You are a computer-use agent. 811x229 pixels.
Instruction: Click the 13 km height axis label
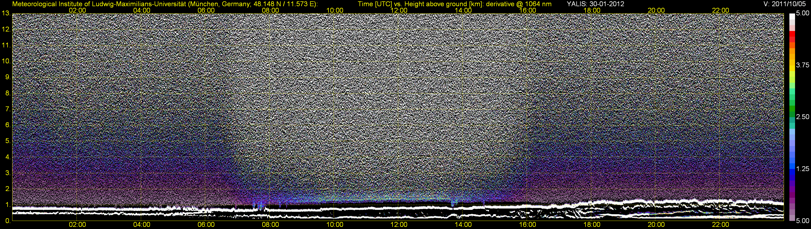pos(6,13)
